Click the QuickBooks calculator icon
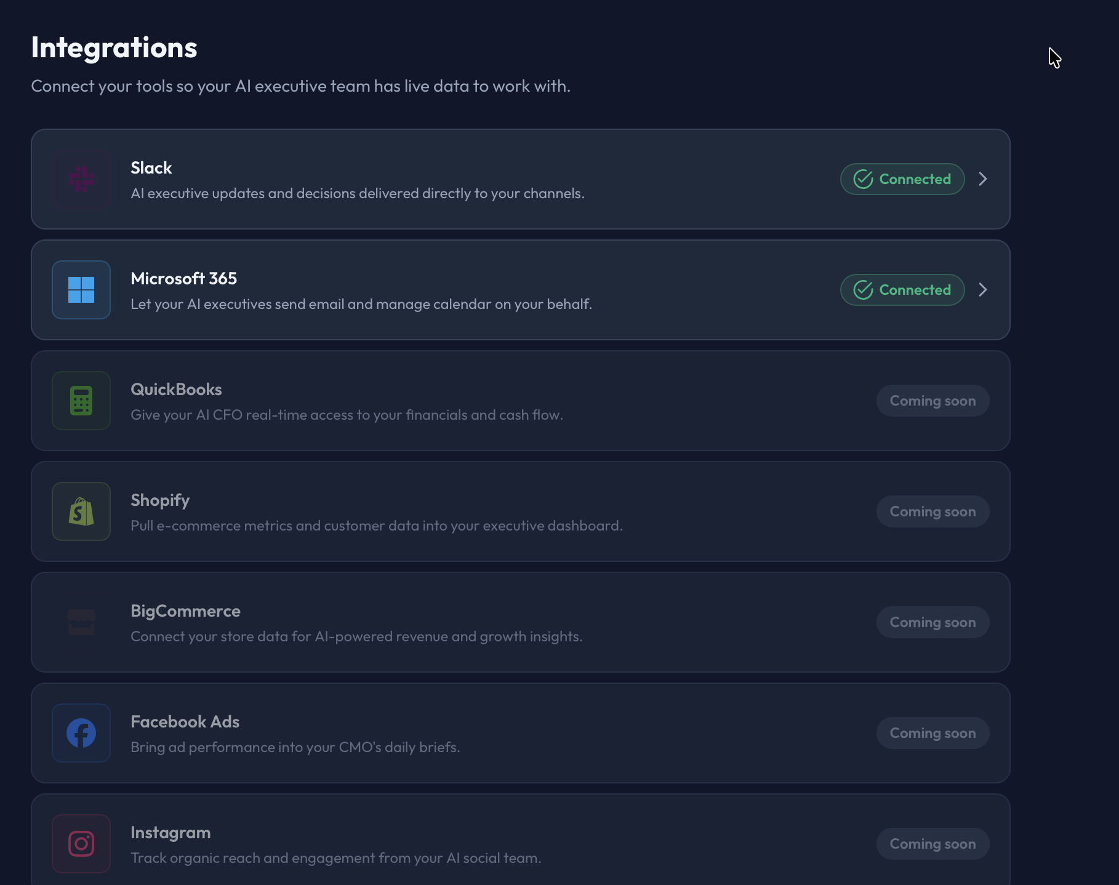 pyautogui.click(x=81, y=401)
